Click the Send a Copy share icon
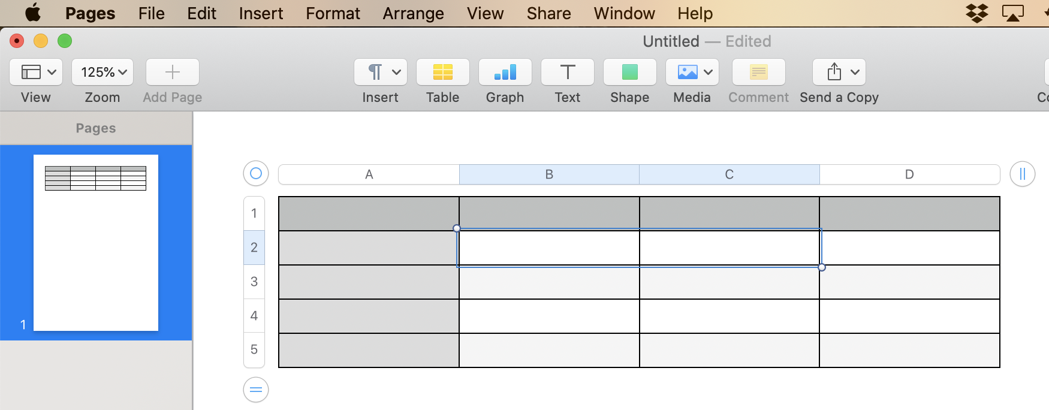This screenshot has width=1049, height=410. coord(839,73)
